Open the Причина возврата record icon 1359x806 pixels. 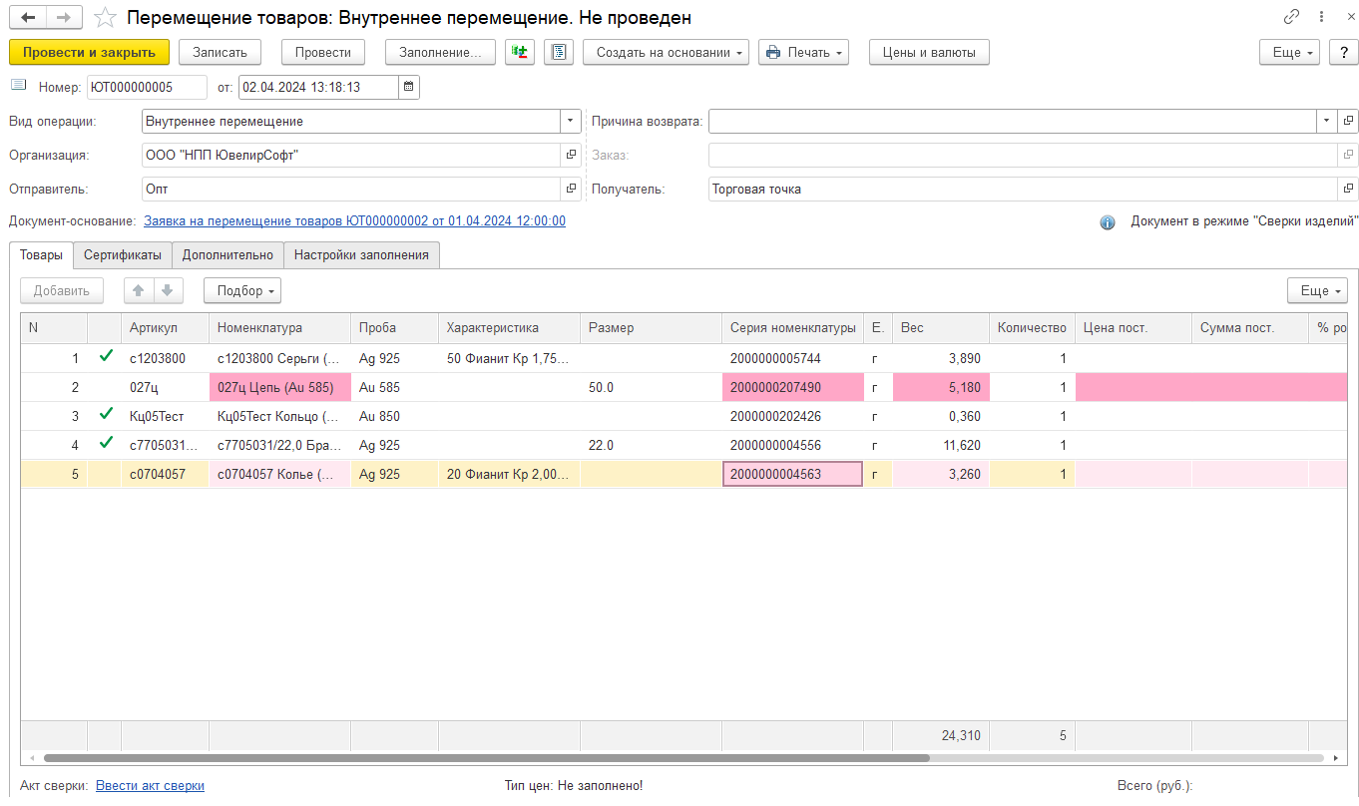[x=1349, y=121]
